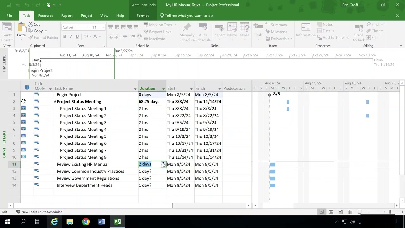Open the Format tab

[x=143, y=16]
